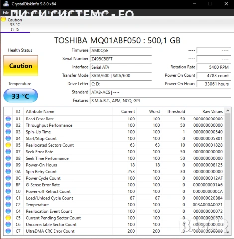The image size is (234, 239).
Task: Select the yellow Caution disk status icon
Action: click(3, 19)
